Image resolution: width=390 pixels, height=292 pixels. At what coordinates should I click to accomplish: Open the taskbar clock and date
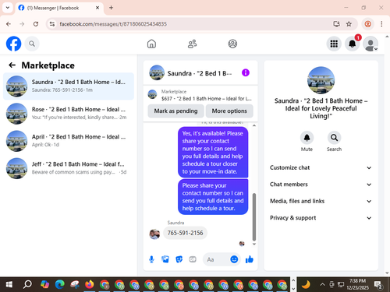[357, 284]
